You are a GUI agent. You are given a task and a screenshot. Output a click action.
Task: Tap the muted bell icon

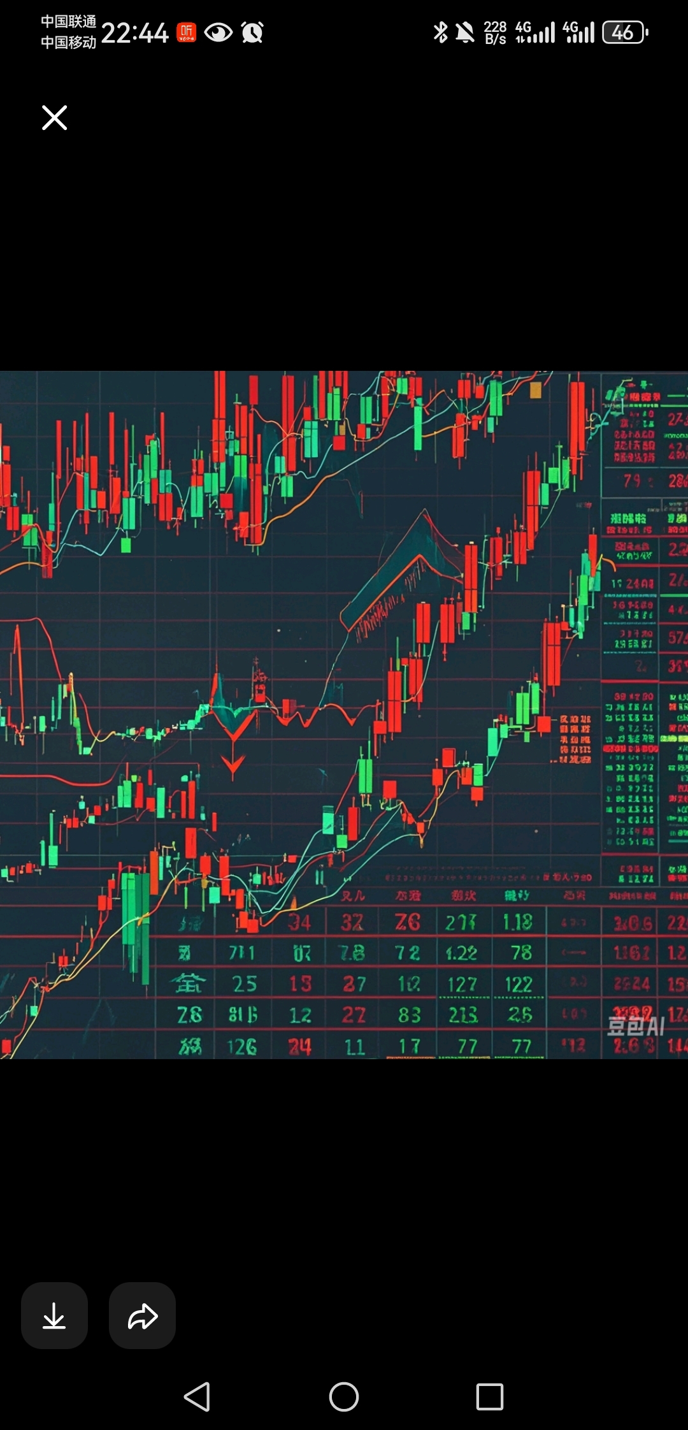[465, 32]
